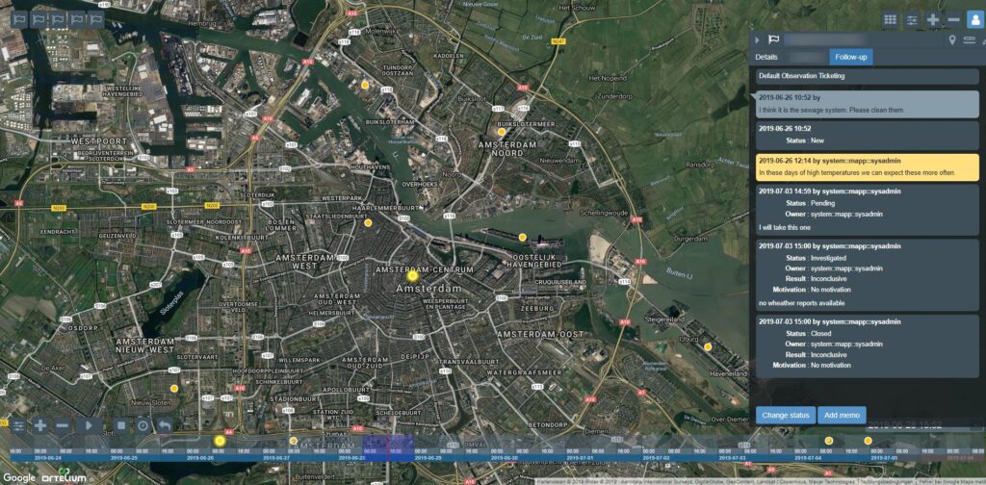The height and width of the screenshot is (485, 986).
Task: Click the Change status button
Action: 785,416
